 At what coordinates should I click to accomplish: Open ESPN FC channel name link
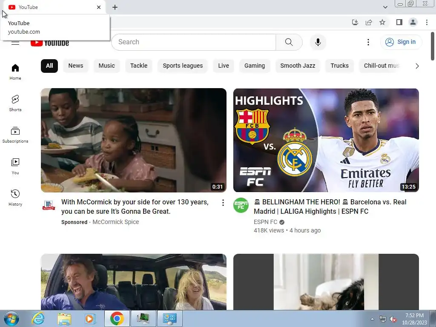(265, 222)
